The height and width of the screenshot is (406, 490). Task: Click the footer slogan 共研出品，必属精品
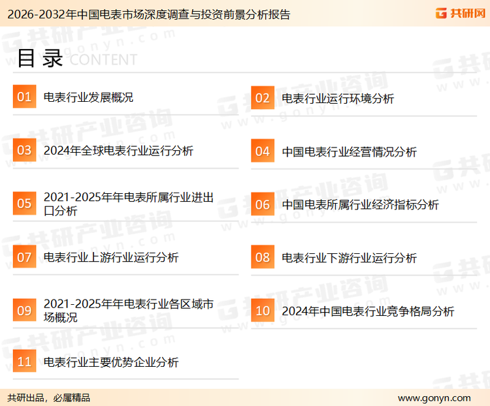[x=49, y=398]
